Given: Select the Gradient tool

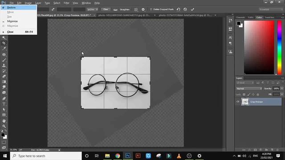Looking at the screenshot, I should (4, 82).
